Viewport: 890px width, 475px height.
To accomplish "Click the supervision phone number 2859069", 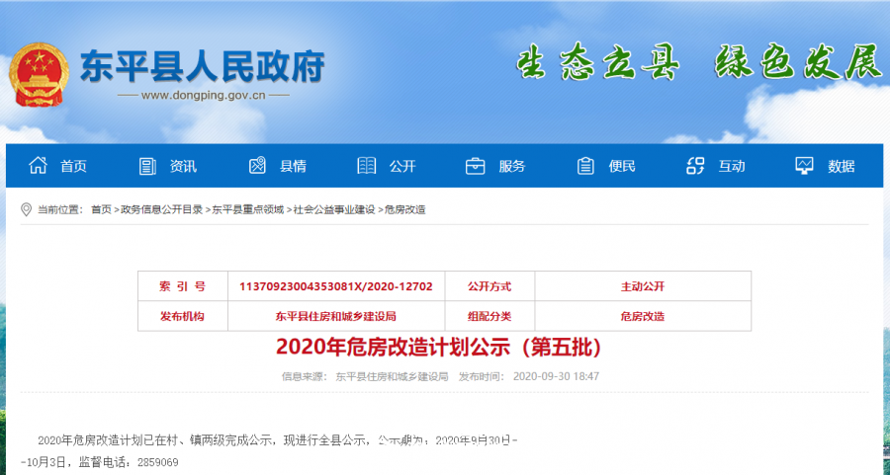I will [158, 462].
